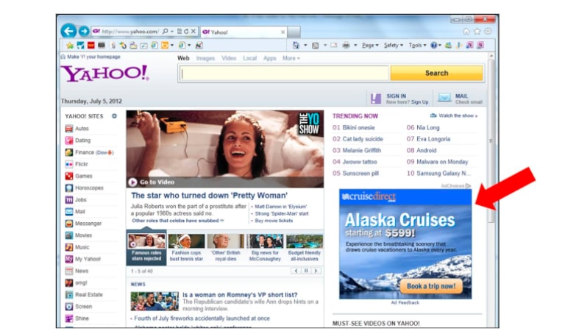The image size is (565, 331).
Task: Open the Page dropdown menu
Action: click(370, 46)
